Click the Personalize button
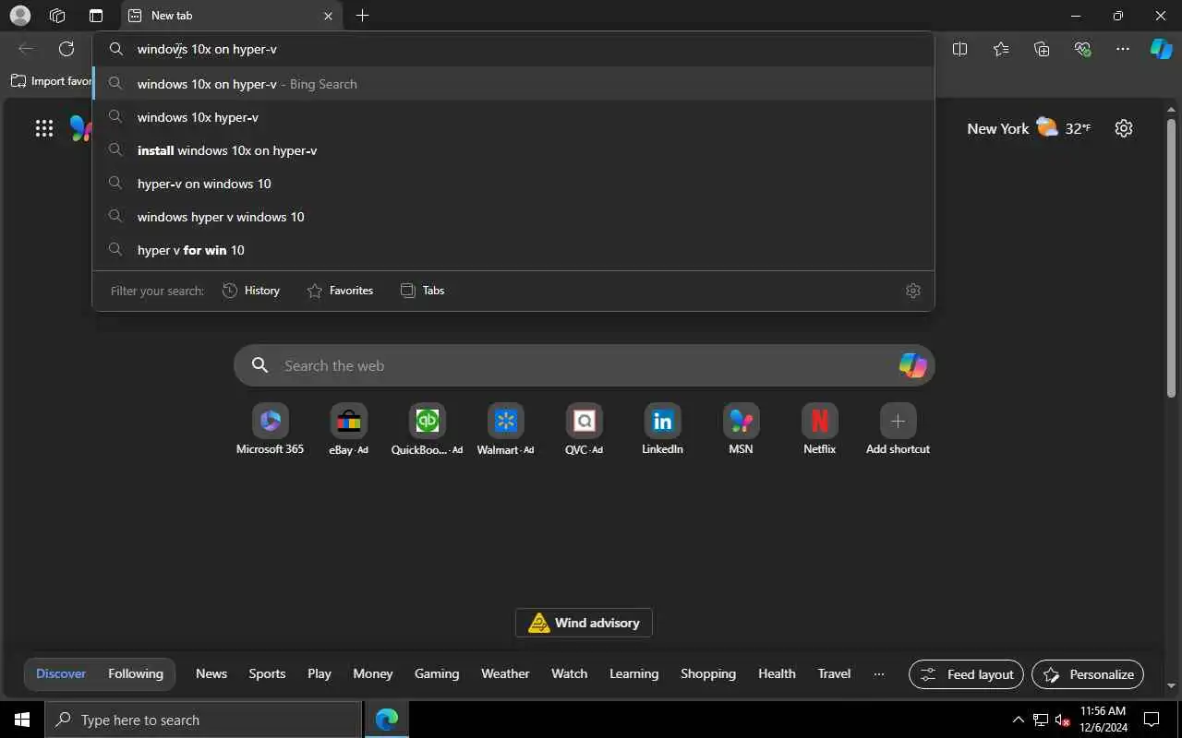The height and width of the screenshot is (738, 1182). 1088,674
